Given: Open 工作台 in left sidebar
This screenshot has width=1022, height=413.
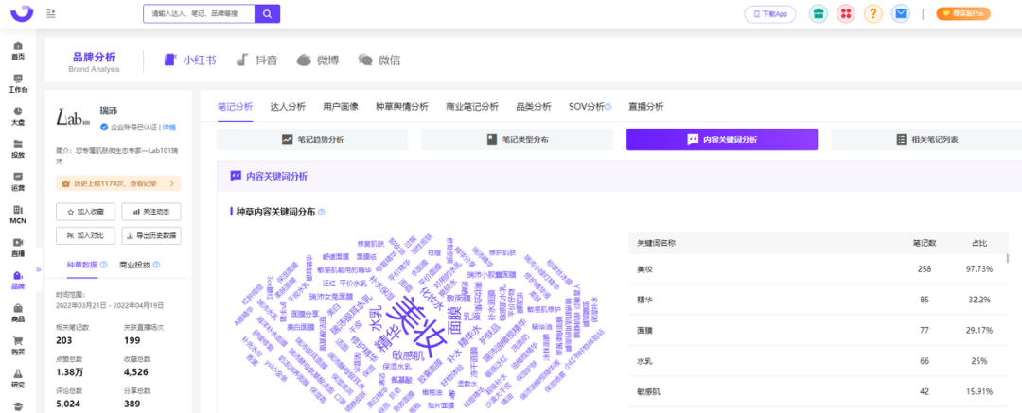Looking at the screenshot, I should click(18, 83).
